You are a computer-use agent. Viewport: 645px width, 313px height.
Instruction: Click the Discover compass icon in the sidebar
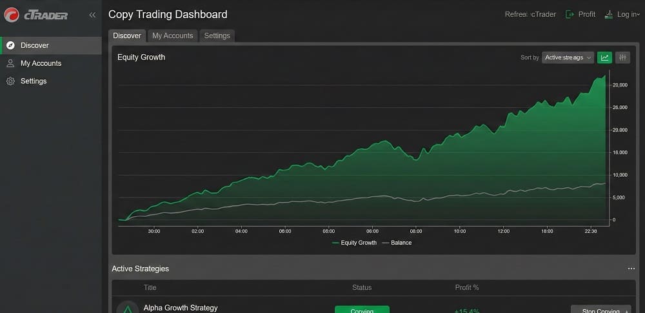(x=10, y=46)
